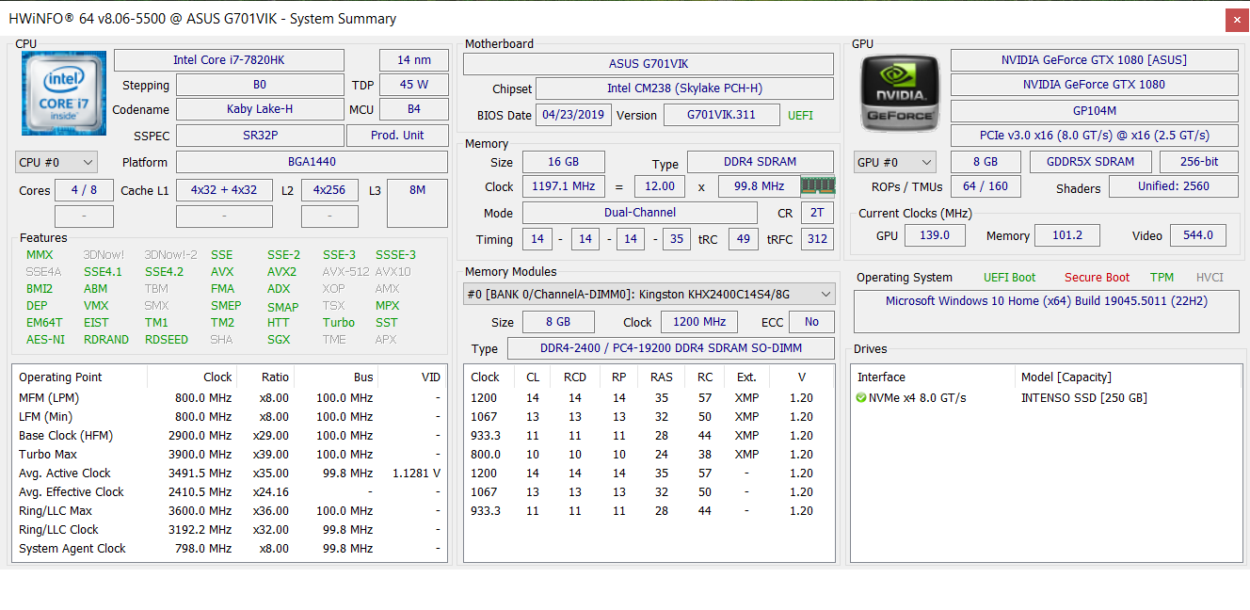Image resolution: width=1250 pixels, height=610 pixels.
Task: Click the MCU B4 field
Action: tap(414, 109)
